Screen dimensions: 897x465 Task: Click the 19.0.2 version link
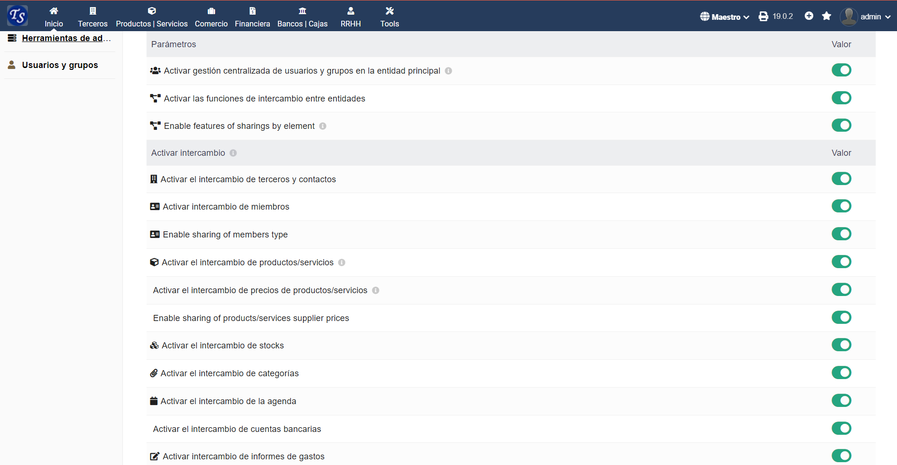pos(783,17)
